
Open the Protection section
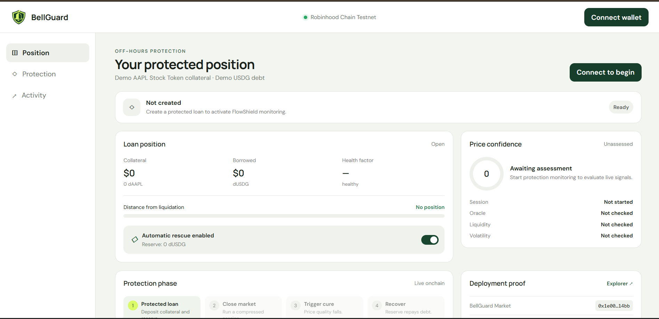(48, 74)
